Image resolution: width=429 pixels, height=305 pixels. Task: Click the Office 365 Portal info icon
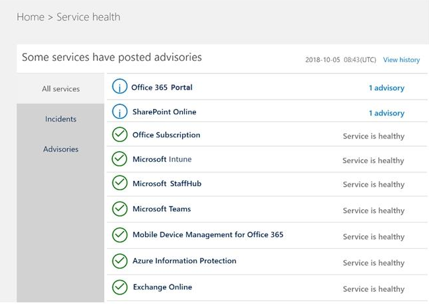119,87
